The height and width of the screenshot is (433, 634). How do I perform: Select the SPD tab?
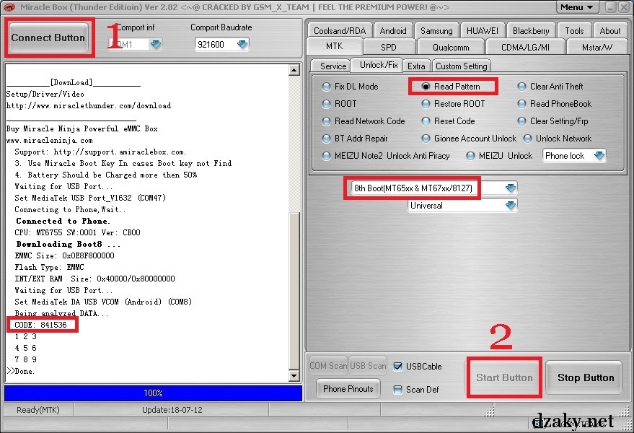[x=389, y=47]
